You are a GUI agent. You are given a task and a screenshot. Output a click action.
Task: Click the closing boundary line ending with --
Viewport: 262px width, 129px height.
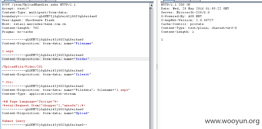(45, 125)
